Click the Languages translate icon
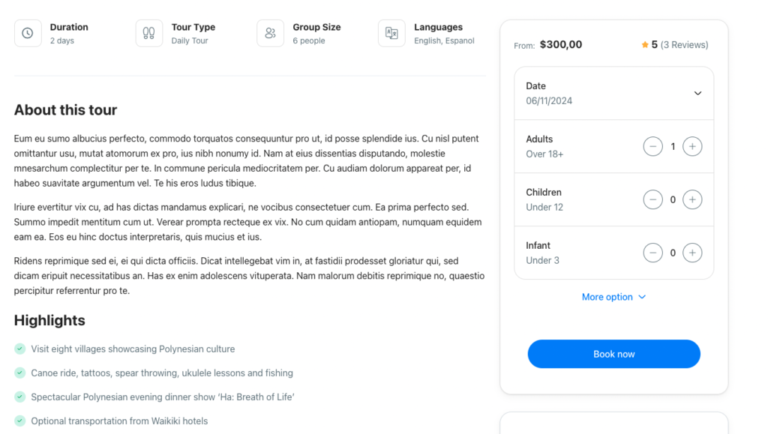The image size is (768, 434). [391, 33]
